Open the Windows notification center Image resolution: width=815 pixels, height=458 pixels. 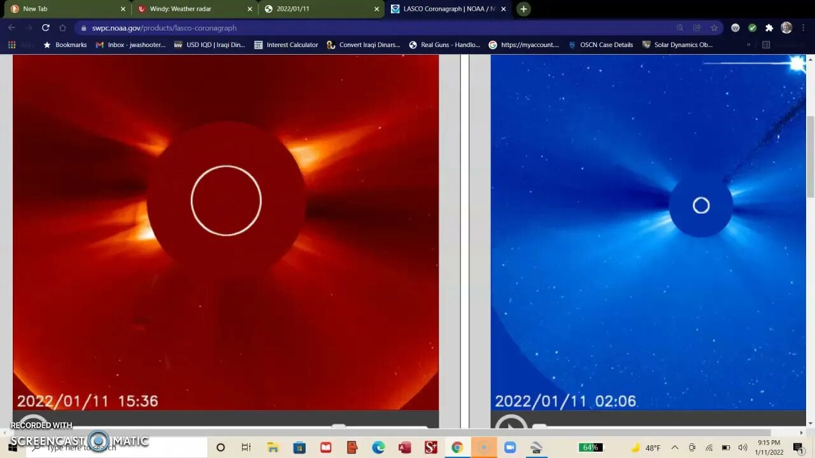pyautogui.click(x=798, y=448)
